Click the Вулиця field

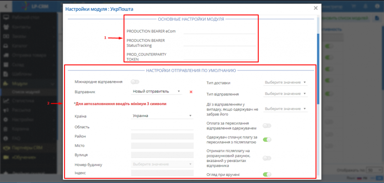coord(162,155)
